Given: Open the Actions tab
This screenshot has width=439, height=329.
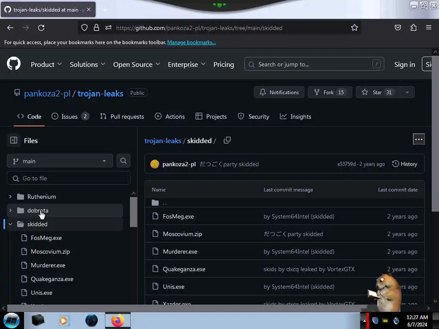Looking at the screenshot, I should click(x=170, y=117).
